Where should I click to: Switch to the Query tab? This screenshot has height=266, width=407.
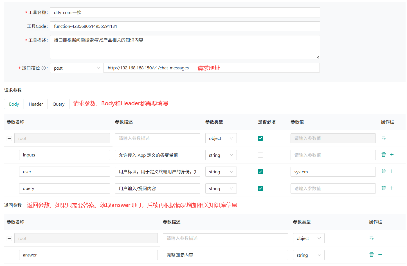point(59,104)
